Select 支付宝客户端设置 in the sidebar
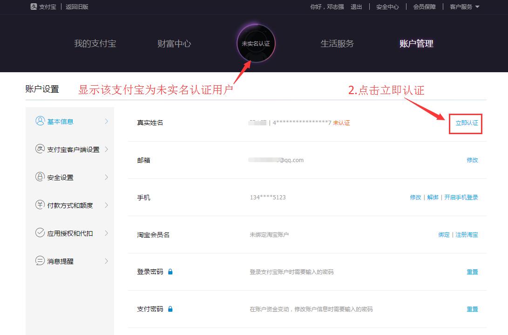This screenshot has height=335, width=508. tap(73, 150)
